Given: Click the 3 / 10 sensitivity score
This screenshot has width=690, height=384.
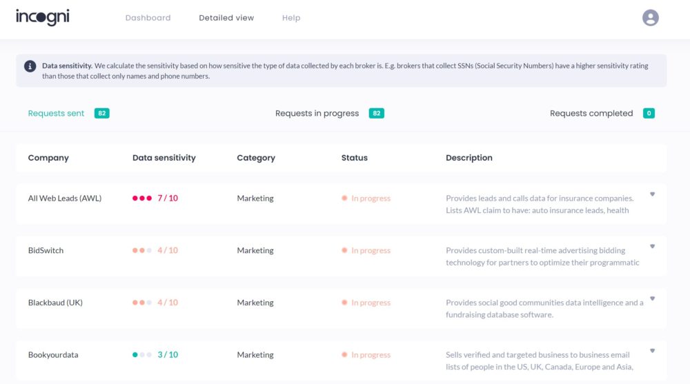Looking at the screenshot, I should pyautogui.click(x=168, y=354).
